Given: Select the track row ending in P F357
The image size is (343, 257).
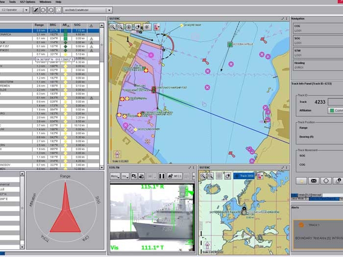Looking at the screenshot, I should [x=49, y=47].
